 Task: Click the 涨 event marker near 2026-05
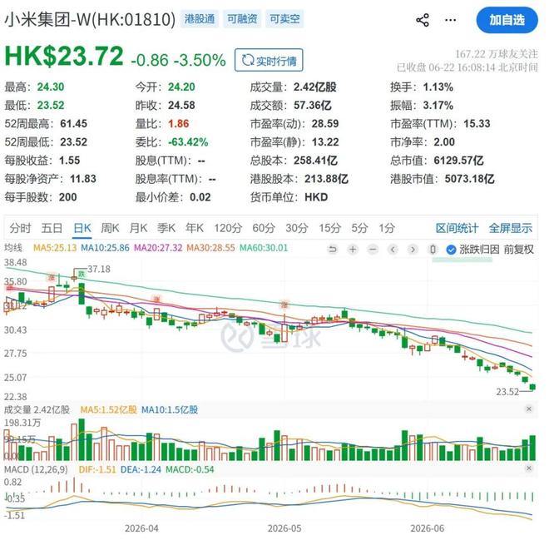coord(284,305)
